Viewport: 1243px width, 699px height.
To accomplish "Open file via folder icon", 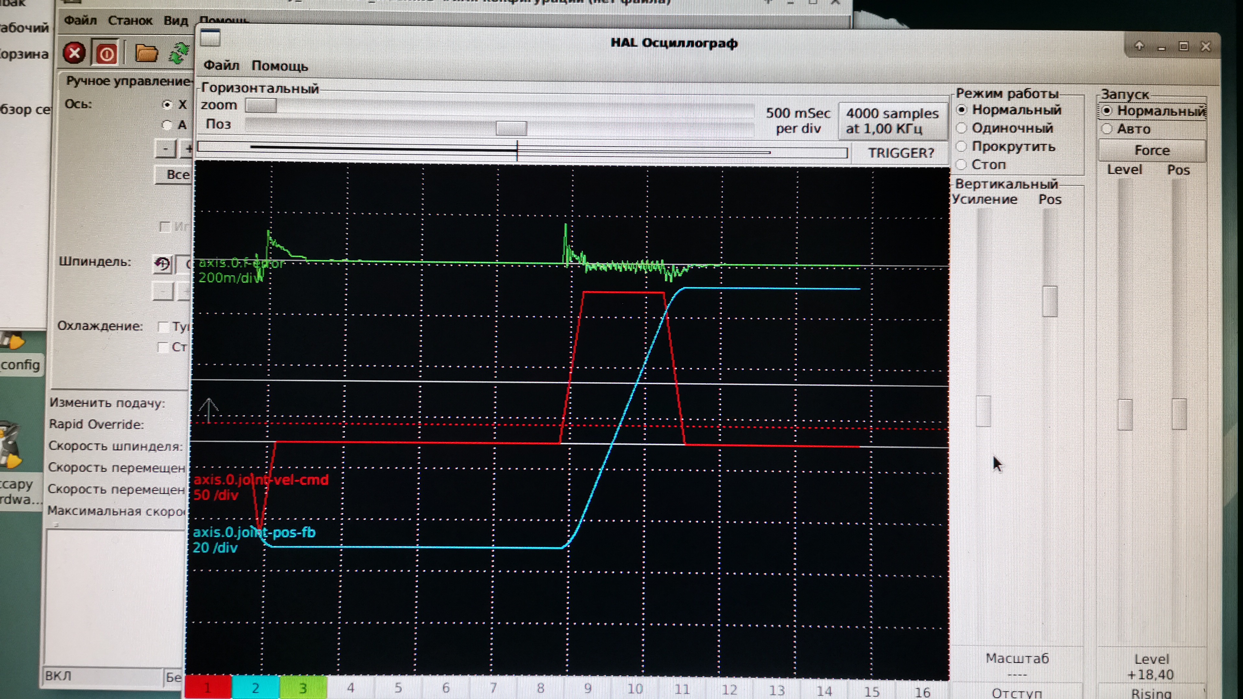I will coord(146,53).
